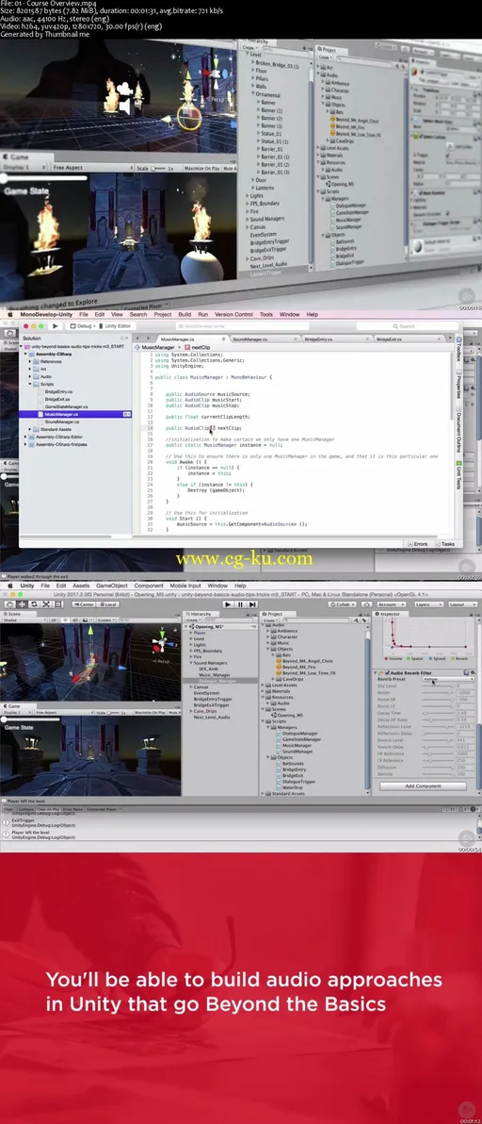The height and width of the screenshot is (1124, 482).
Task: Select WaterDrip script in bottom Unity Project panel
Action: click(291, 787)
